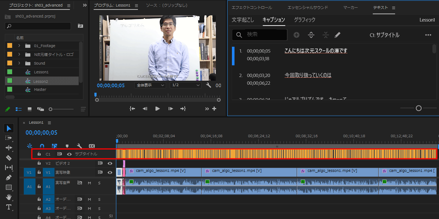This screenshot has height=219, width=439.
Task: Hide the C1 サブタイトル caption track
Action: point(69,154)
